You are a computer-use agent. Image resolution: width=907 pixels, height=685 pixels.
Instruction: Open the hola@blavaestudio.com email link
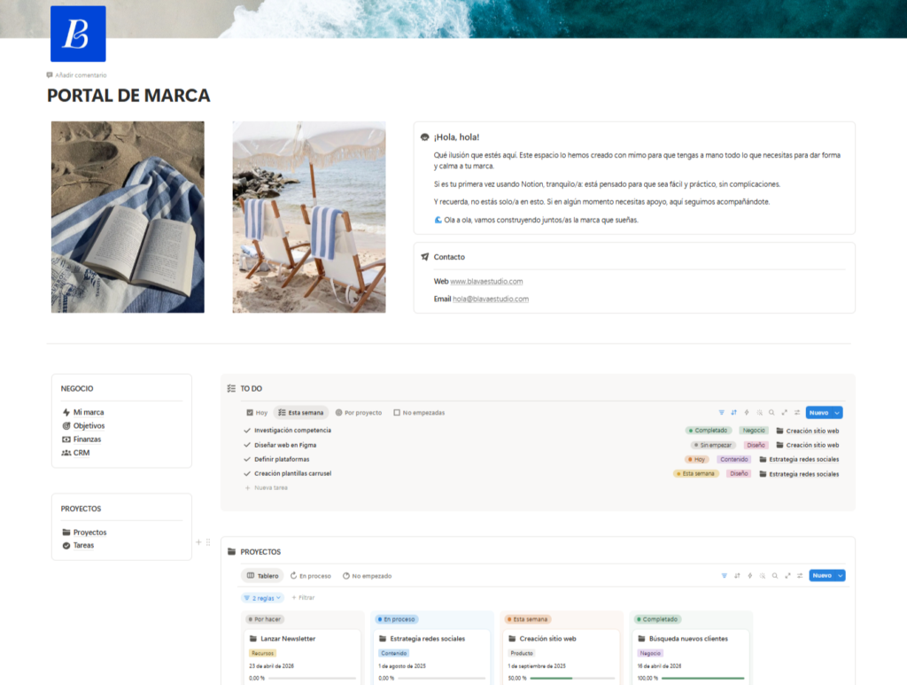(x=491, y=300)
